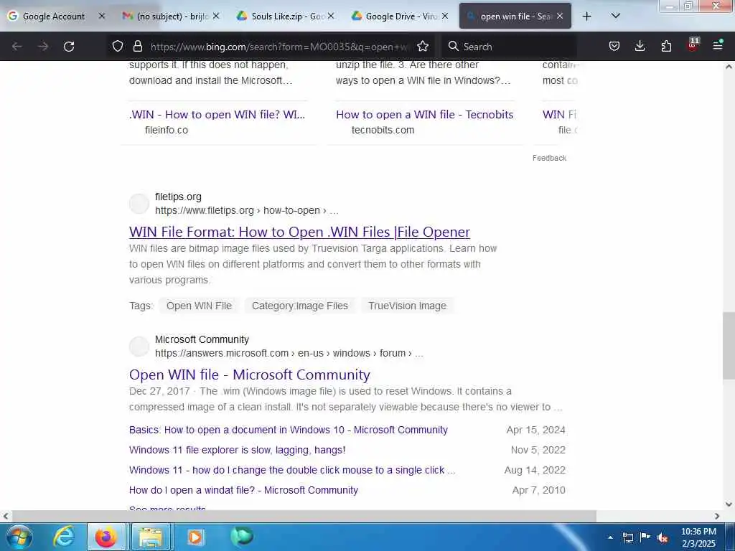The width and height of the screenshot is (735, 551).
Task: Open the green round taskbar application icon
Action: click(242, 536)
